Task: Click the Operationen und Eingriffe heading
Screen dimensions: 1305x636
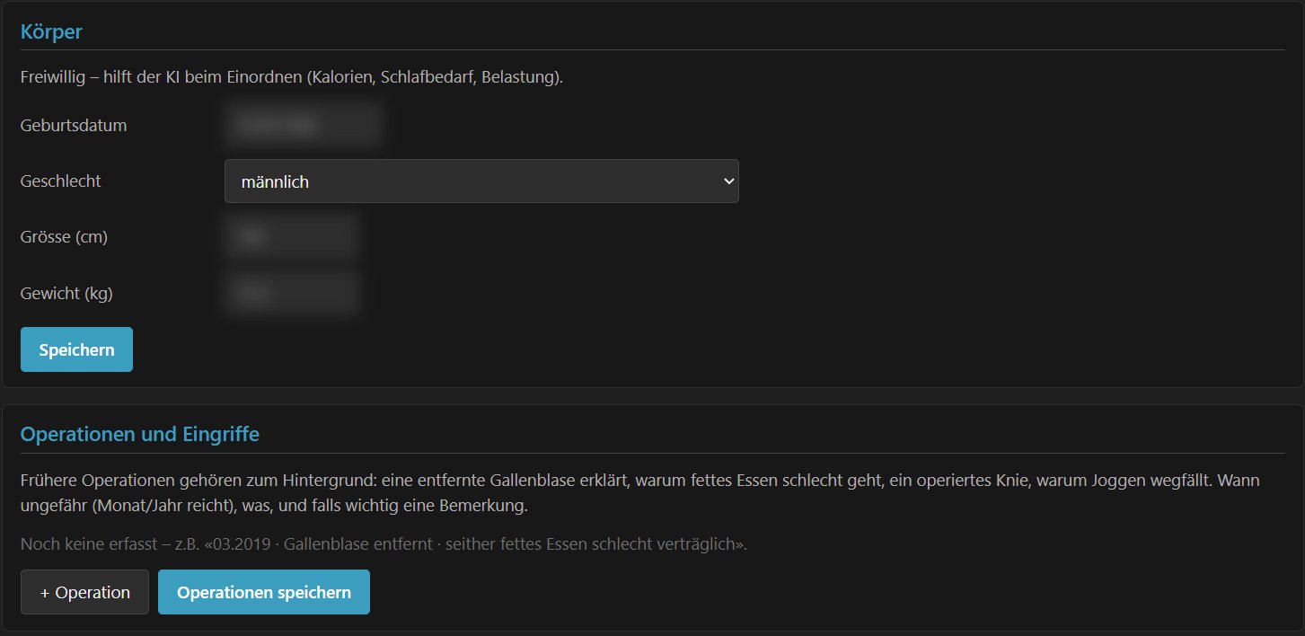Action: (140, 435)
